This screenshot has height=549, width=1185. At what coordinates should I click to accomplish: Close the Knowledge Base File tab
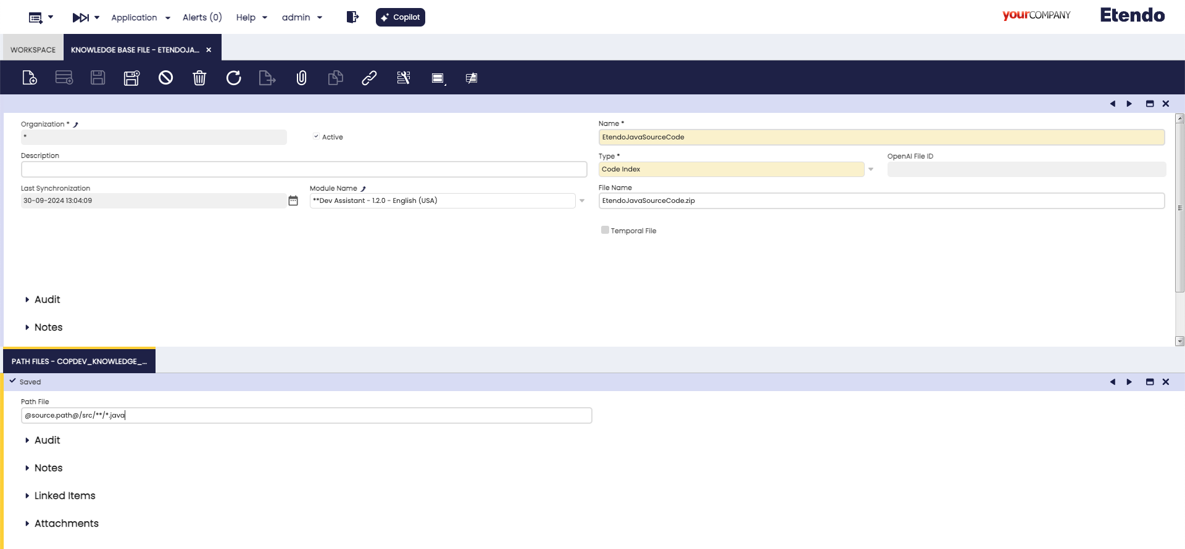(209, 50)
